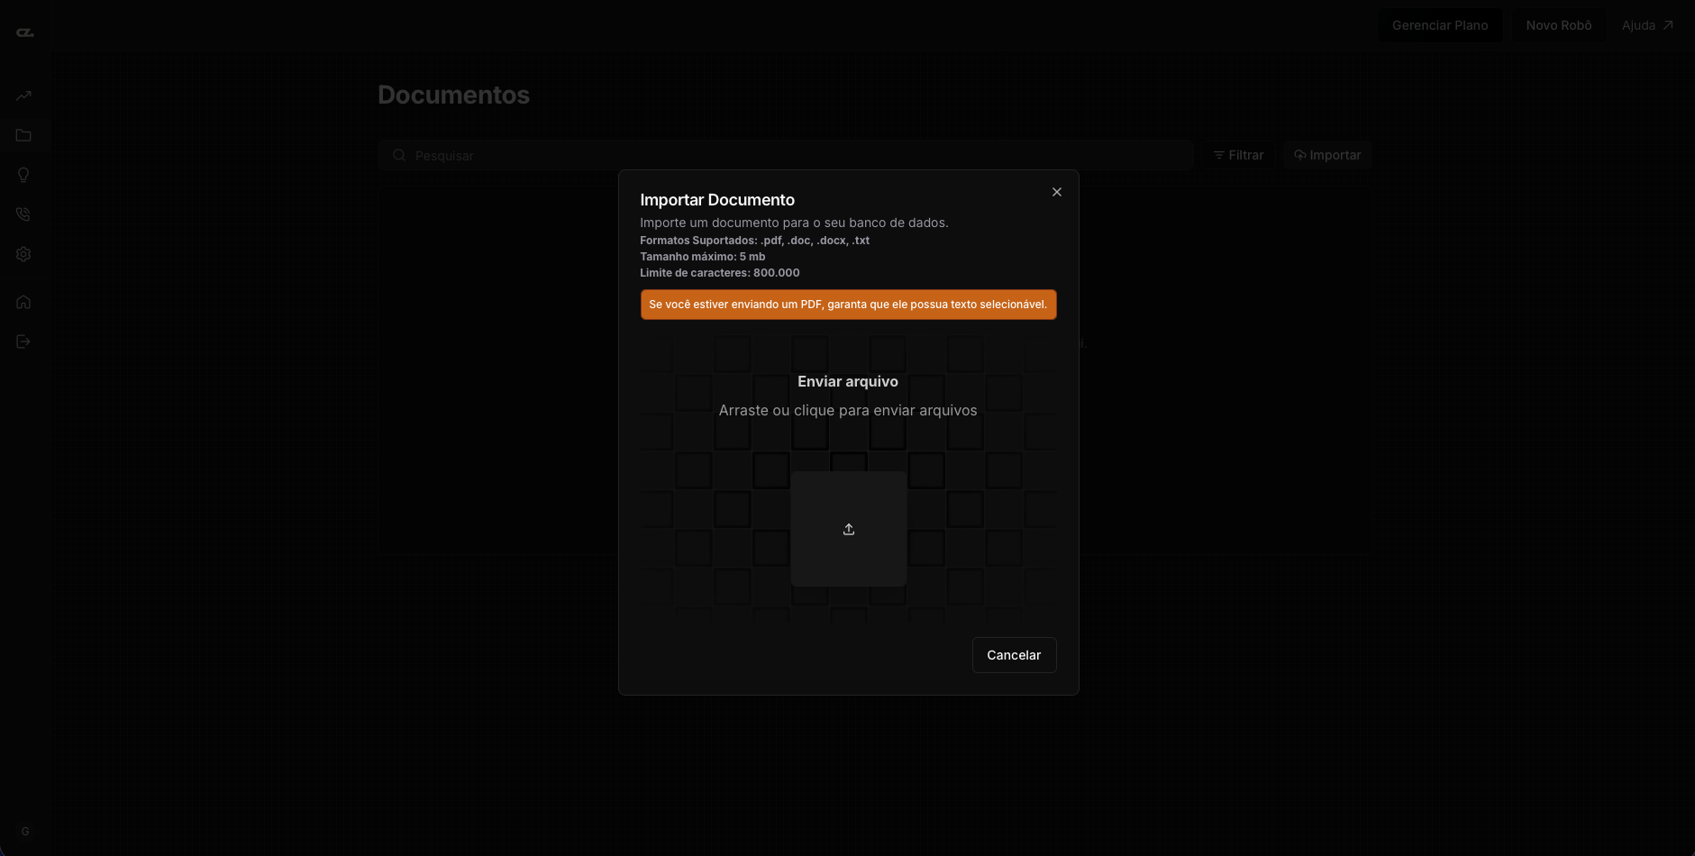Click the cz. logo at top left
The image size is (1695, 856).
tap(25, 32)
